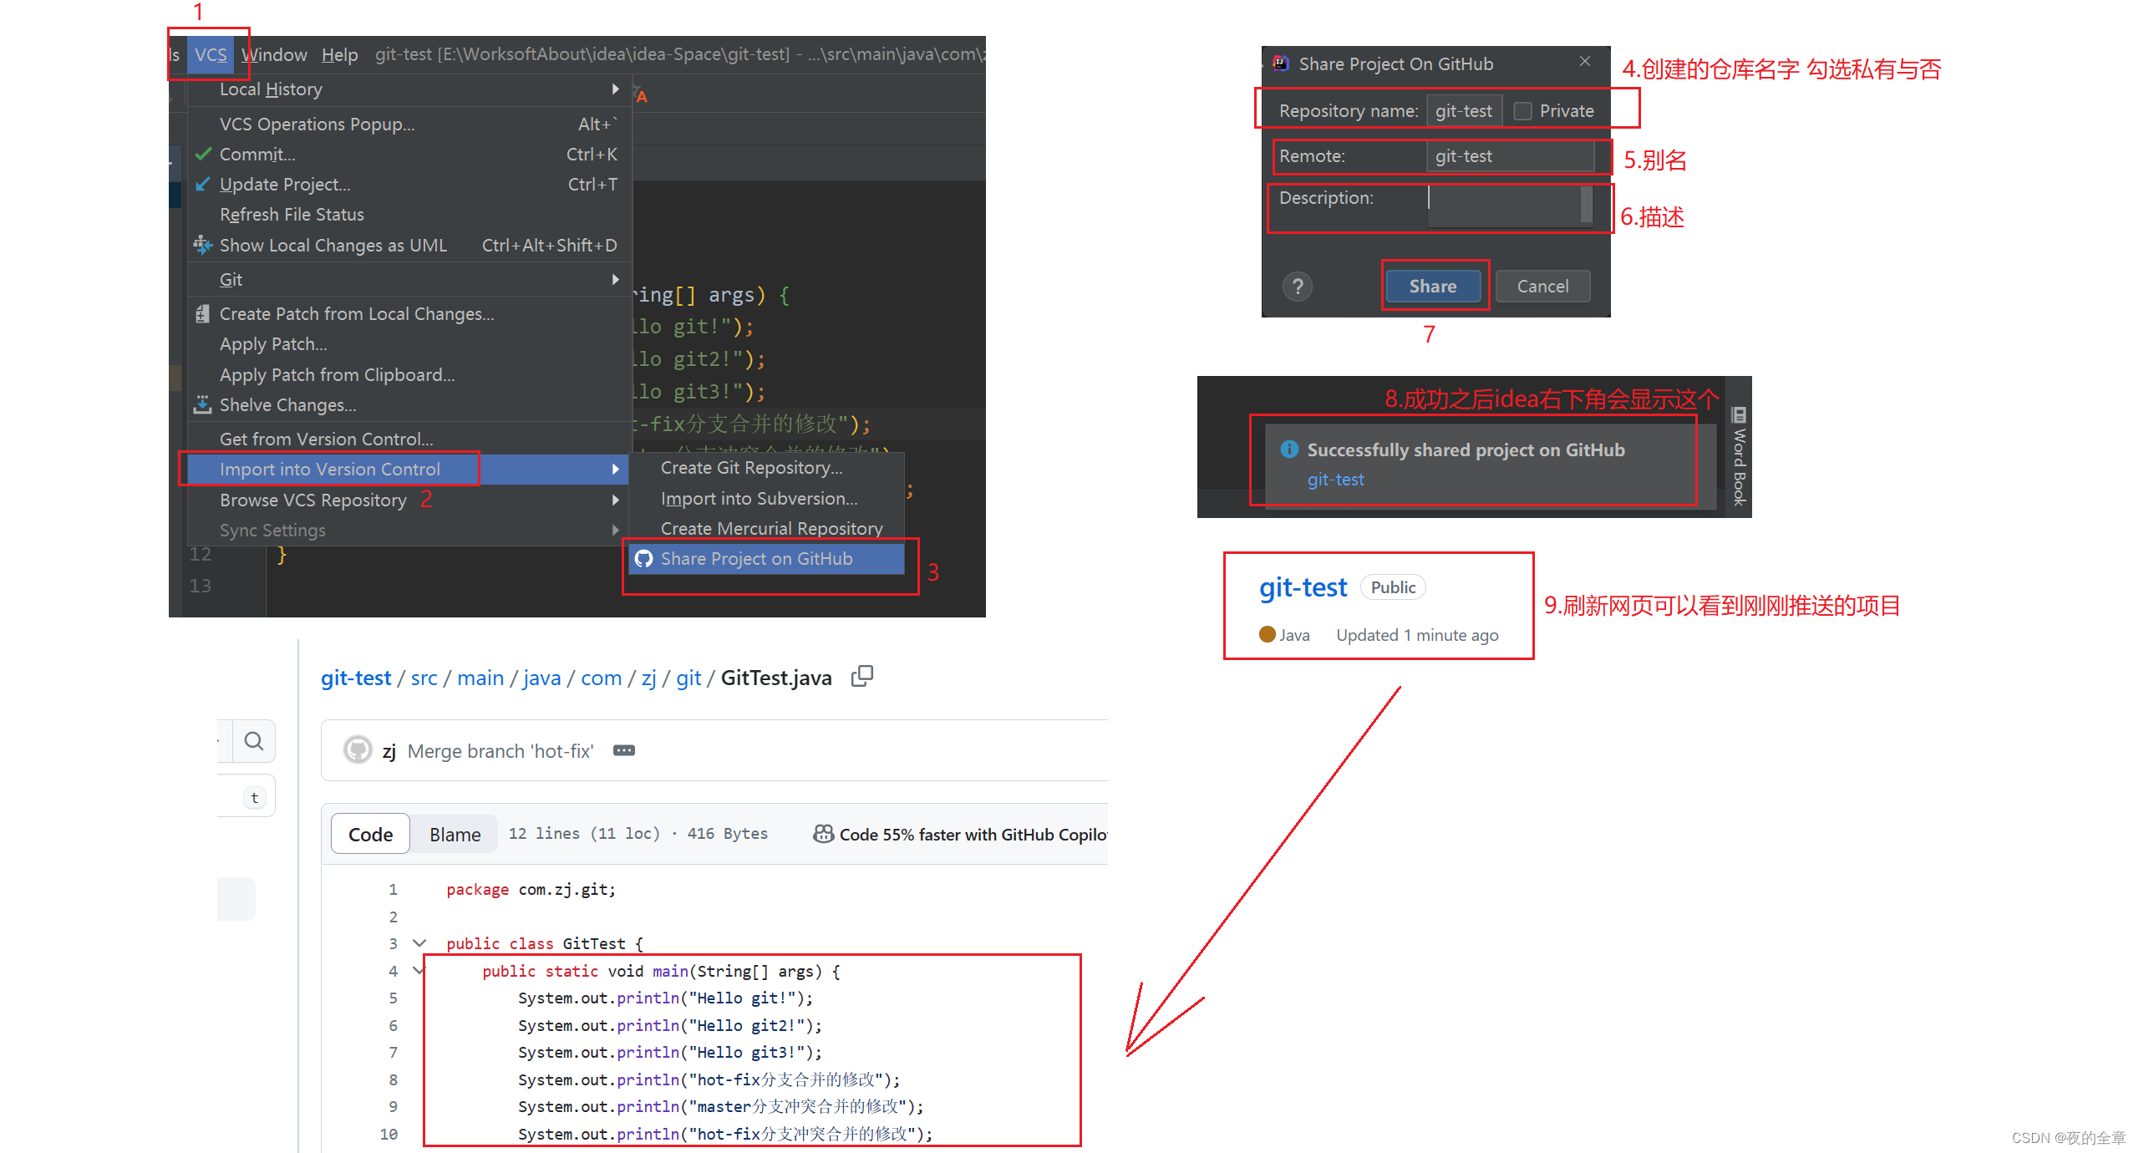
Task: Click line number 1 in code view
Action: click(393, 889)
